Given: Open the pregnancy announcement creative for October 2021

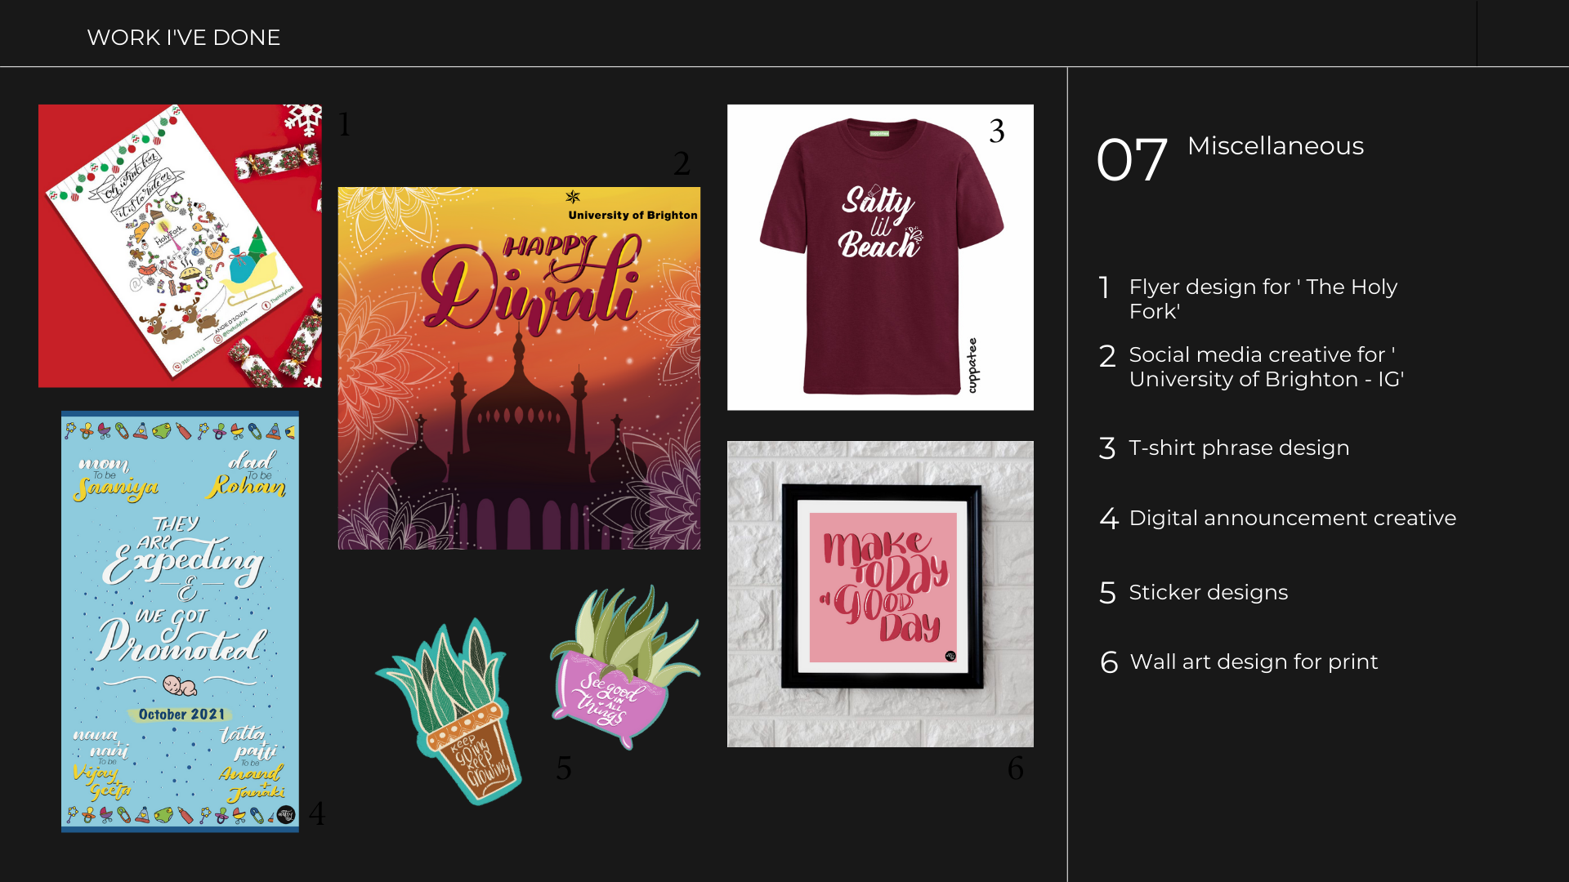Looking at the screenshot, I should (180, 621).
